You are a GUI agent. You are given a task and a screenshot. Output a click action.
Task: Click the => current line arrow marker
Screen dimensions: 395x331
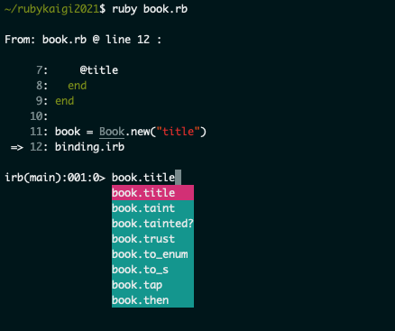pyautogui.click(x=17, y=148)
